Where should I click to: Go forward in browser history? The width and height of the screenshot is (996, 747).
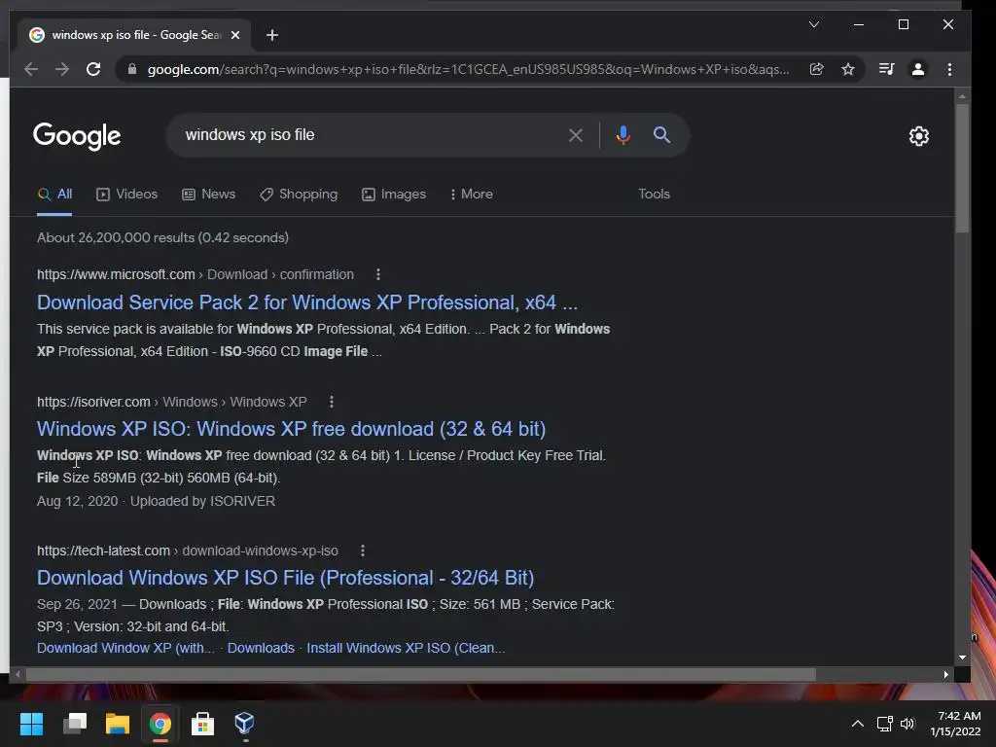[x=61, y=69]
